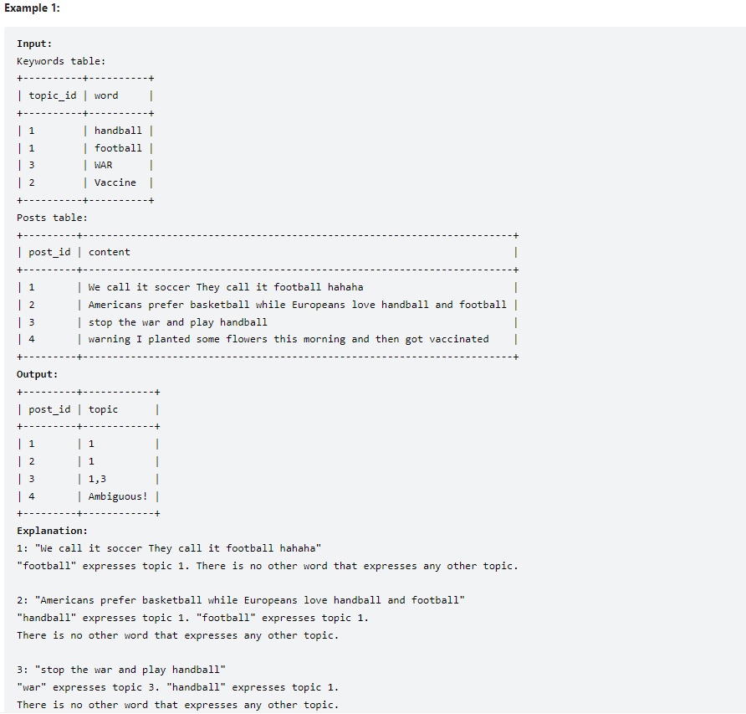Select the 'Vaccine' keyword cell
The image size is (746, 714).
pos(115,182)
